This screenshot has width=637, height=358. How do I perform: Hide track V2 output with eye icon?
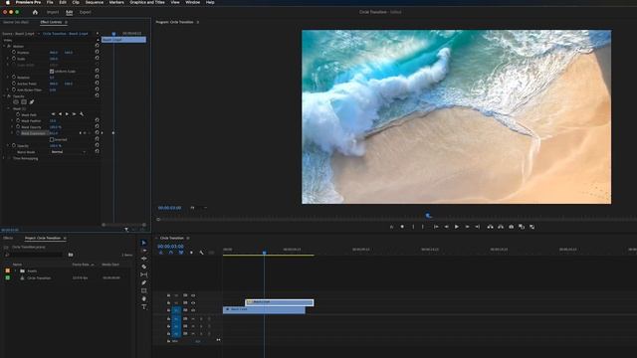pos(193,302)
